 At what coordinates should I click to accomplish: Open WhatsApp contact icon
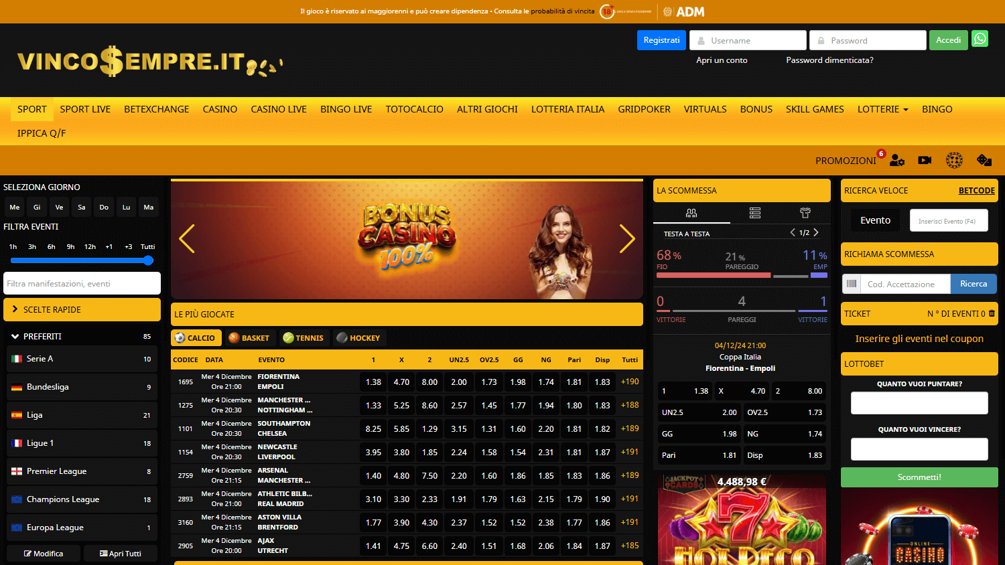980,39
